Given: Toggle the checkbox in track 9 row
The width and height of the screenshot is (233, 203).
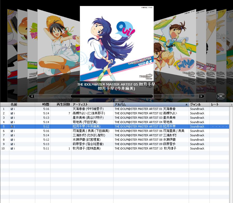Looking at the screenshot, I should pyautogui.click(x=12, y=144).
